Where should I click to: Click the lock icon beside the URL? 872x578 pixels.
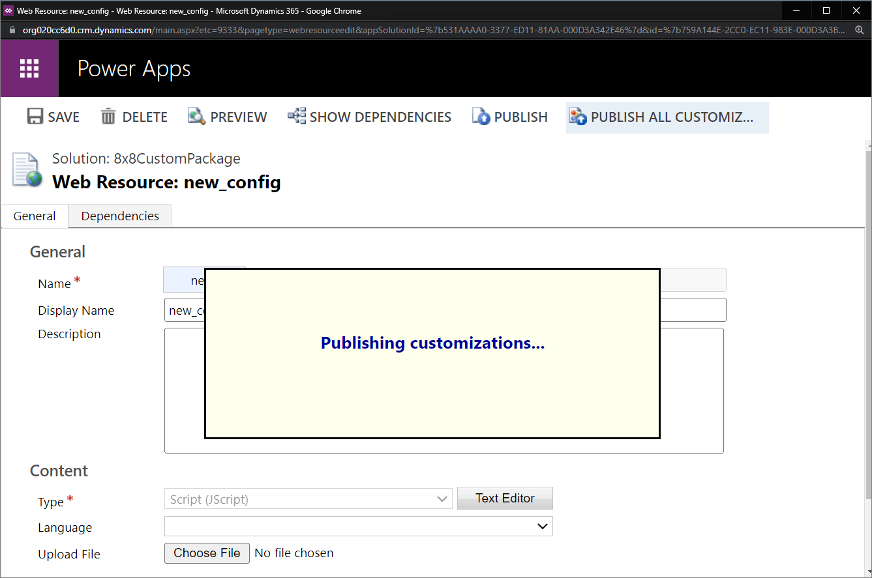tap(12, 30)
